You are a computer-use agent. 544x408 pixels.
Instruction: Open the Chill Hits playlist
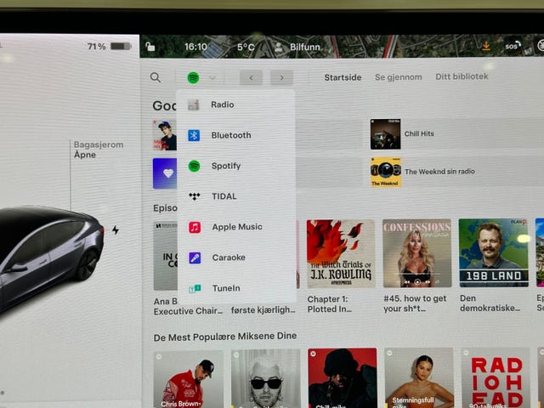[419, 133]
